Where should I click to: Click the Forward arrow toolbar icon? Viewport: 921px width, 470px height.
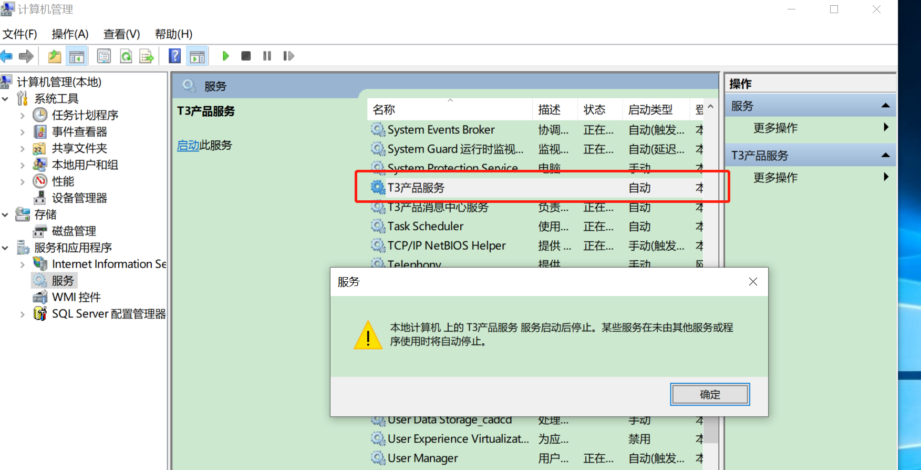tap(26, 56)
